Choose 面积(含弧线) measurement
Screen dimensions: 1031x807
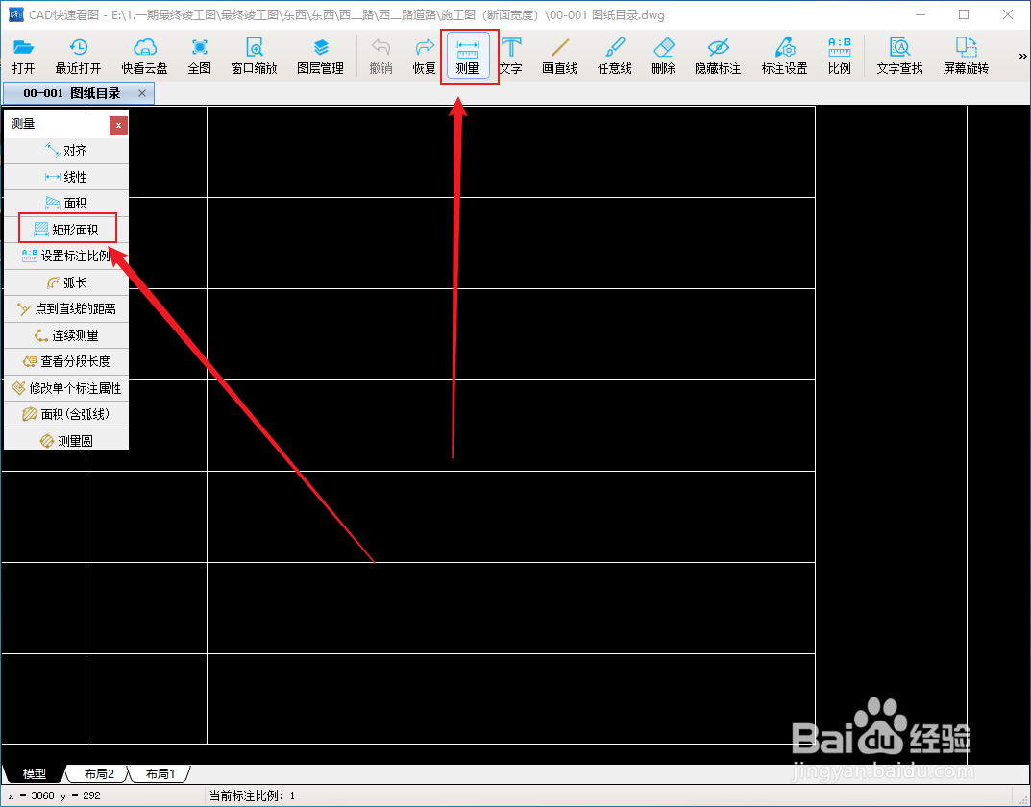click(x=66, y=415)
